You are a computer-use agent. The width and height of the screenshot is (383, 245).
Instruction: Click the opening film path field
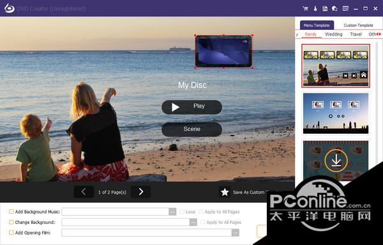(x=147, y=233)
